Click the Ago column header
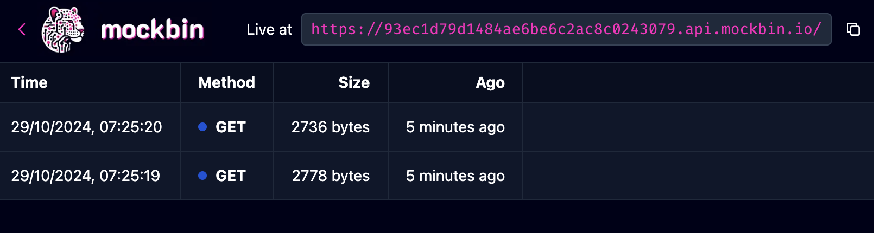Image resolution: width=874 pixels, height=233 pixels. pos(490,82)
